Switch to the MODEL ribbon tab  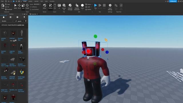coord(30,1)
